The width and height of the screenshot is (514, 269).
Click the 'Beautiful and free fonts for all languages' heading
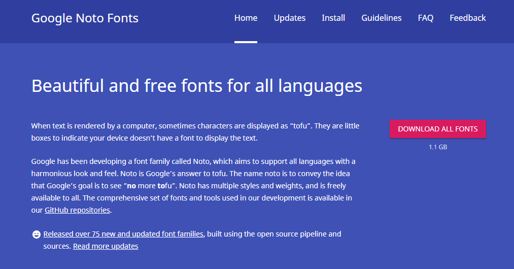[197, 86]
